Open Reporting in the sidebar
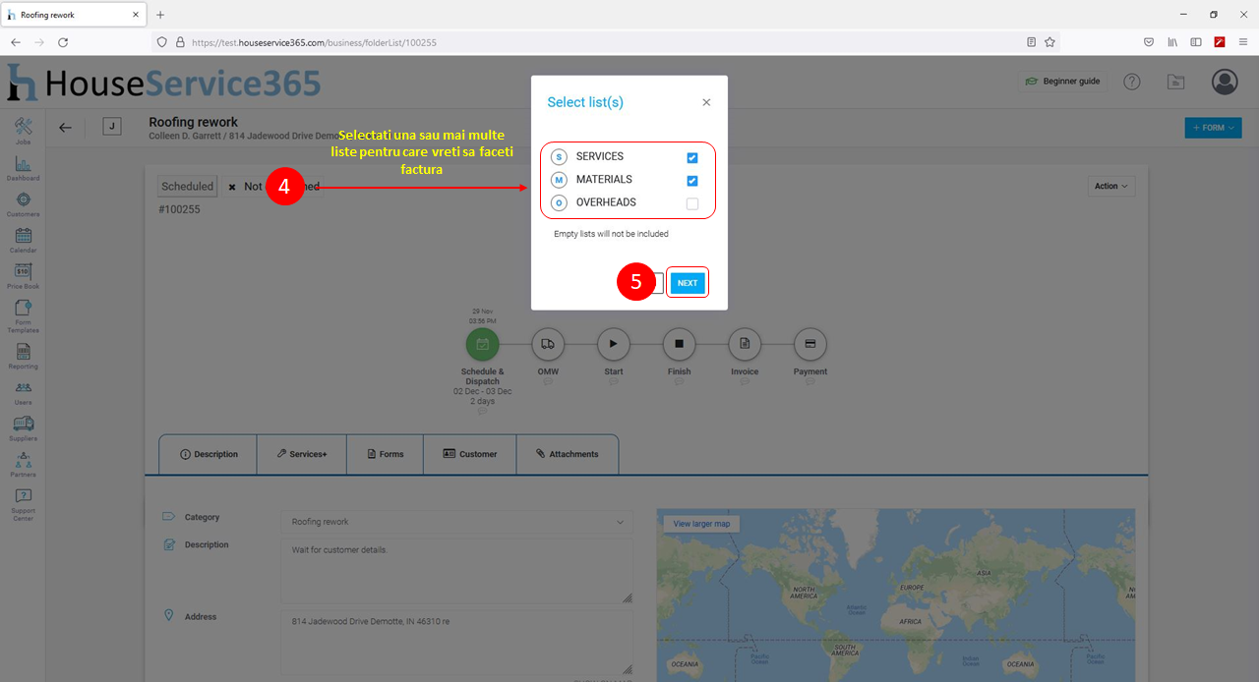1259x682 pixels. tap(24, 356)
